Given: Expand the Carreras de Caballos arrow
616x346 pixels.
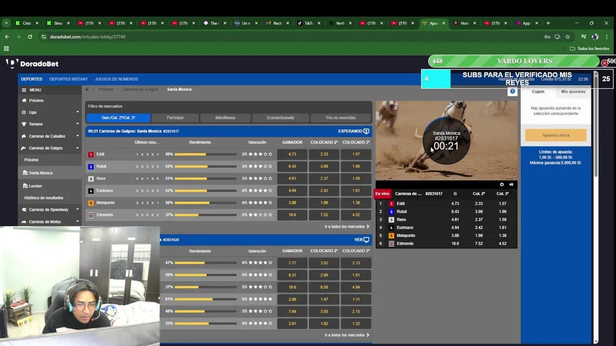Looking at the screenshot, I should tap(77, 136).
